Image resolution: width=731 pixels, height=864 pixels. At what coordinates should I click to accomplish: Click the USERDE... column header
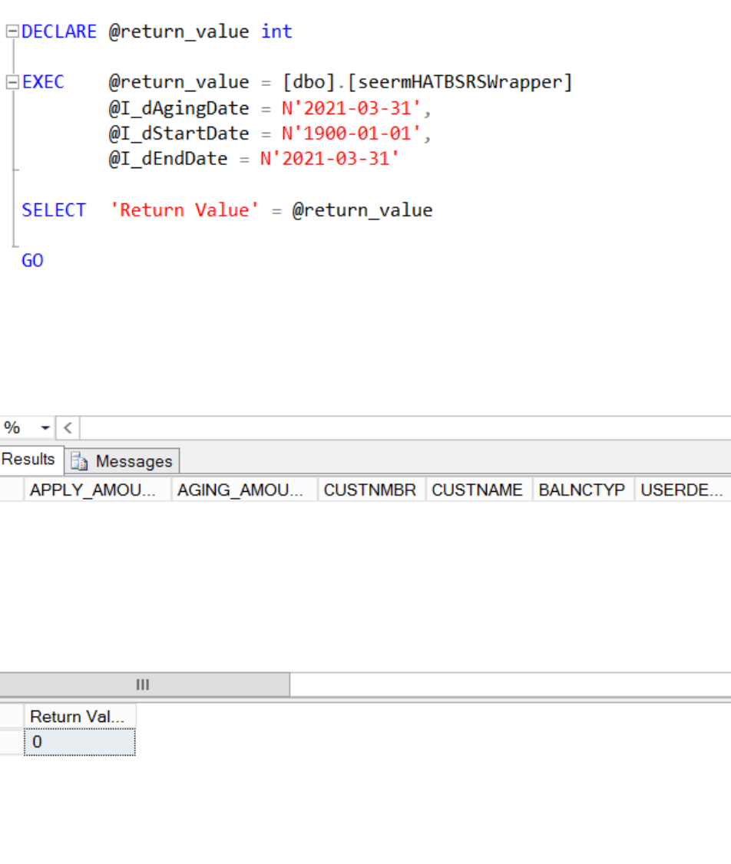[x=683, y=490]
